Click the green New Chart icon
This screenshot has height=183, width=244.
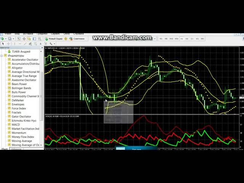(x=2, y=39)
